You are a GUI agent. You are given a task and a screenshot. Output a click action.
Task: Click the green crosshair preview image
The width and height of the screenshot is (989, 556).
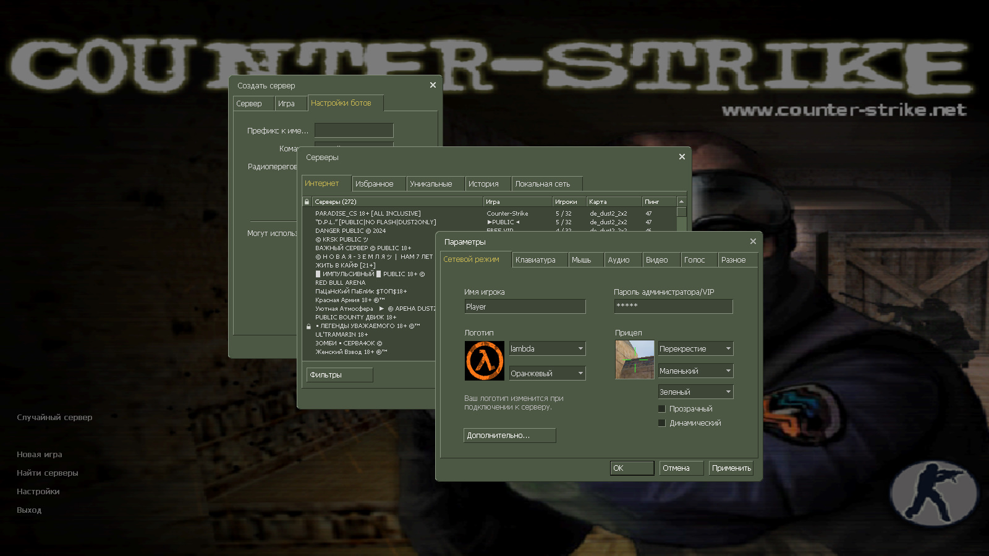point(634,360)
